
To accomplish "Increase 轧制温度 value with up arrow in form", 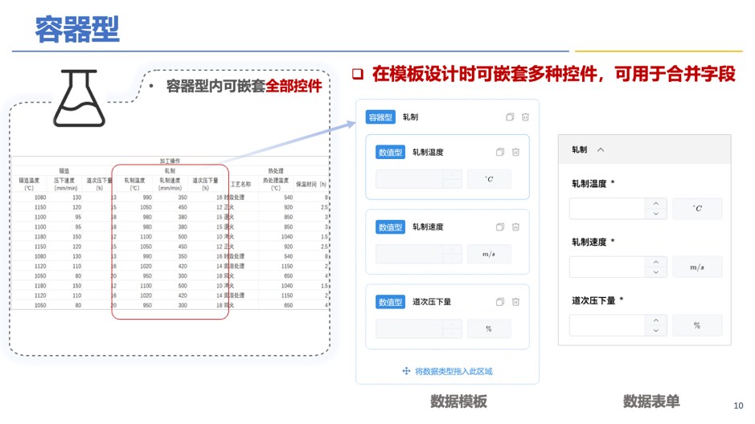I will click(656, 204).
